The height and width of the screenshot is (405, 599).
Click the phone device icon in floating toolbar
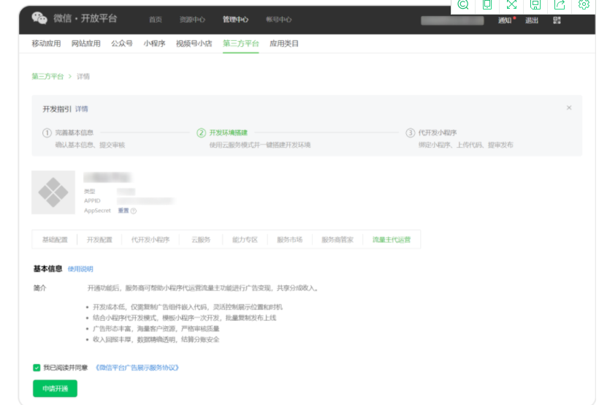pos(487,4)
